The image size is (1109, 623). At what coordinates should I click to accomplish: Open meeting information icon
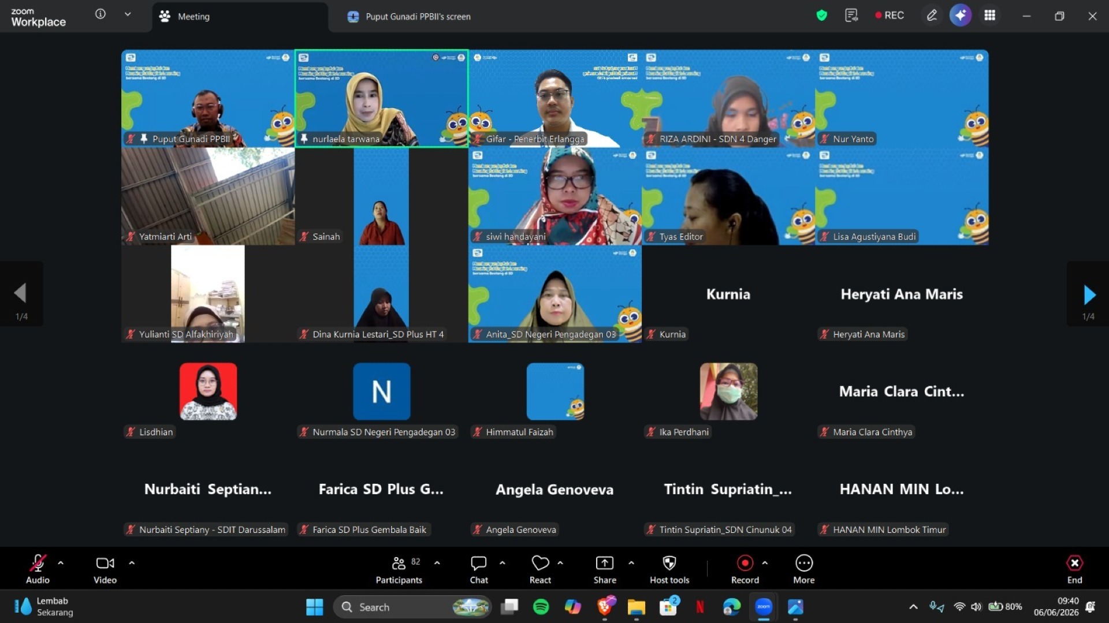pyautogui.click(x=101, y=14)
